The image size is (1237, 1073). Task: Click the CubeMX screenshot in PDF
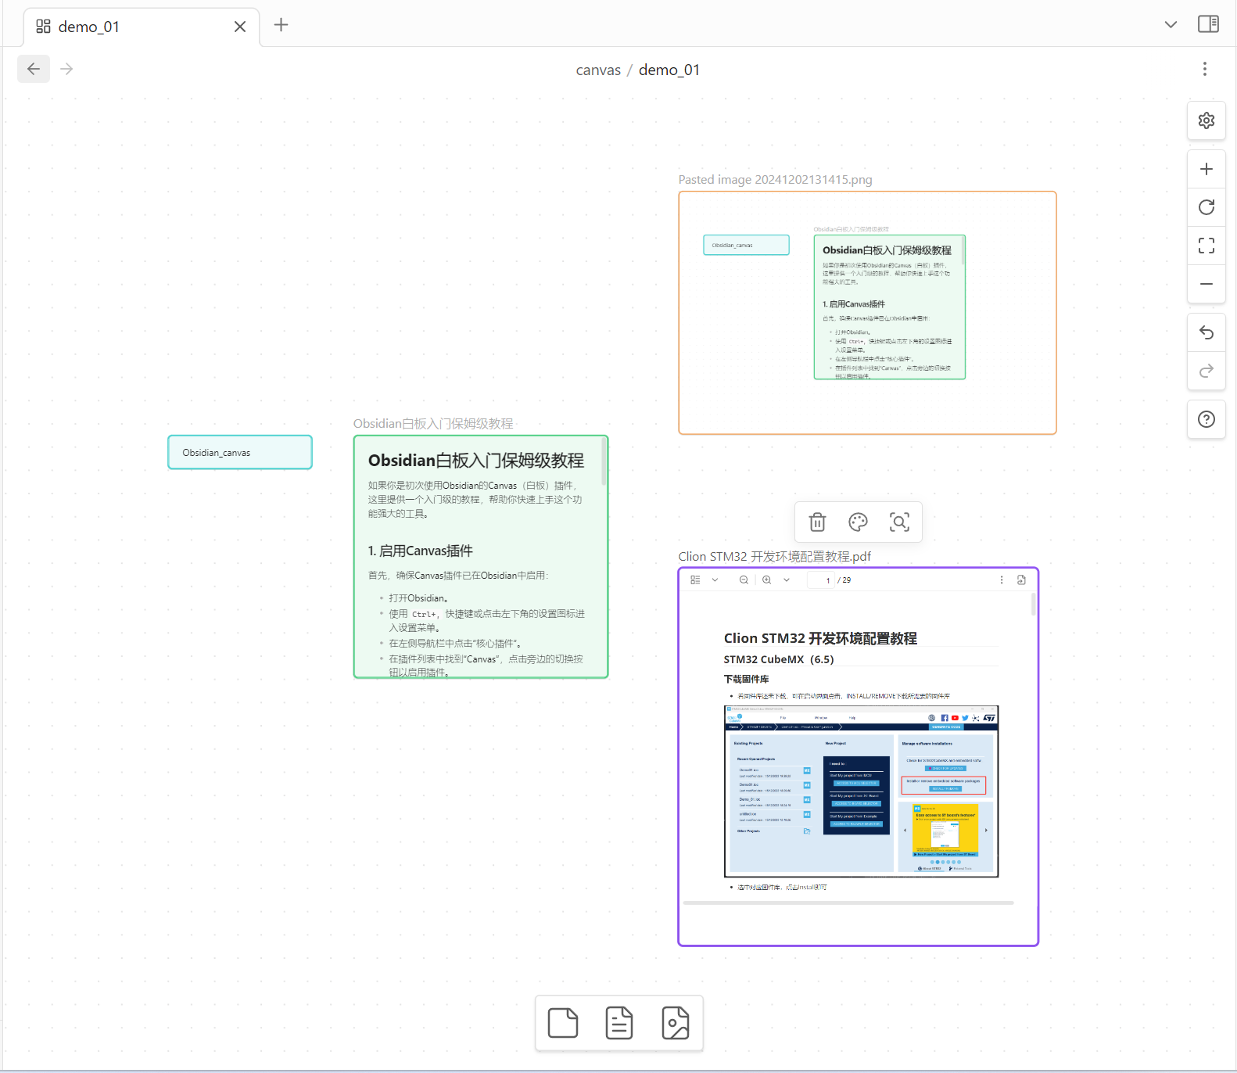click(861, 791)
